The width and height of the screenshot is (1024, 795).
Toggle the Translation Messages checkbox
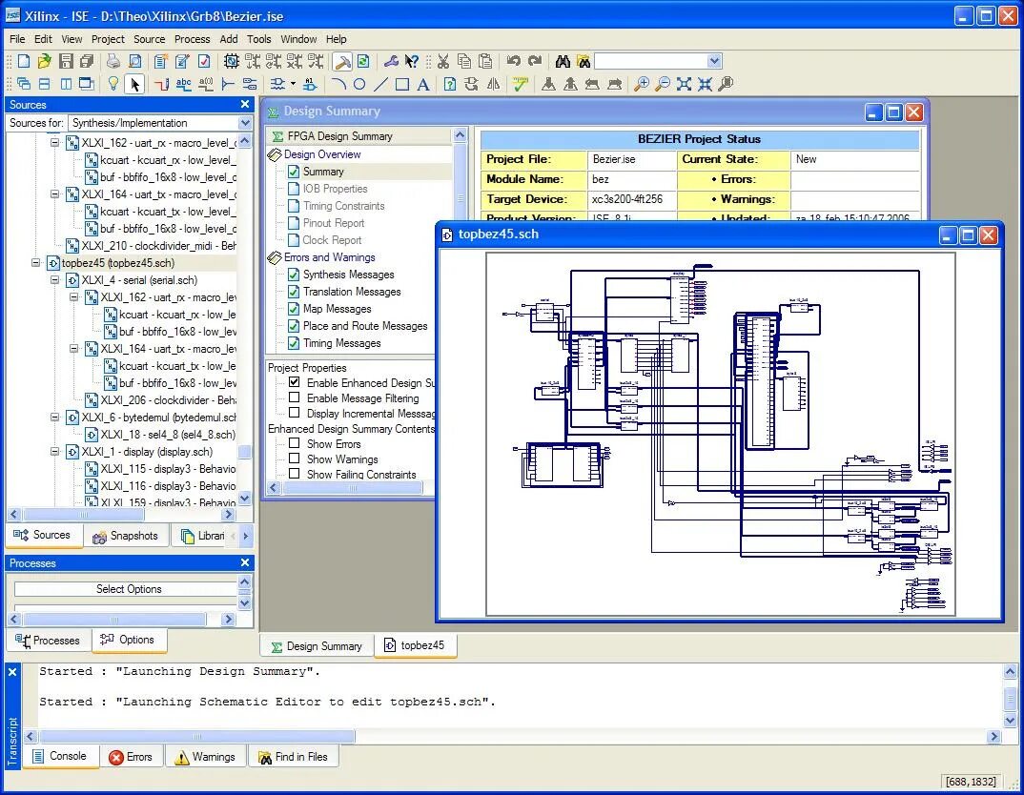(x=294, y=292)
